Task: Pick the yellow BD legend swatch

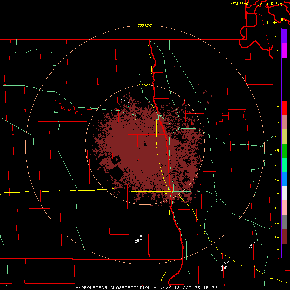Action: click(285, 137)
